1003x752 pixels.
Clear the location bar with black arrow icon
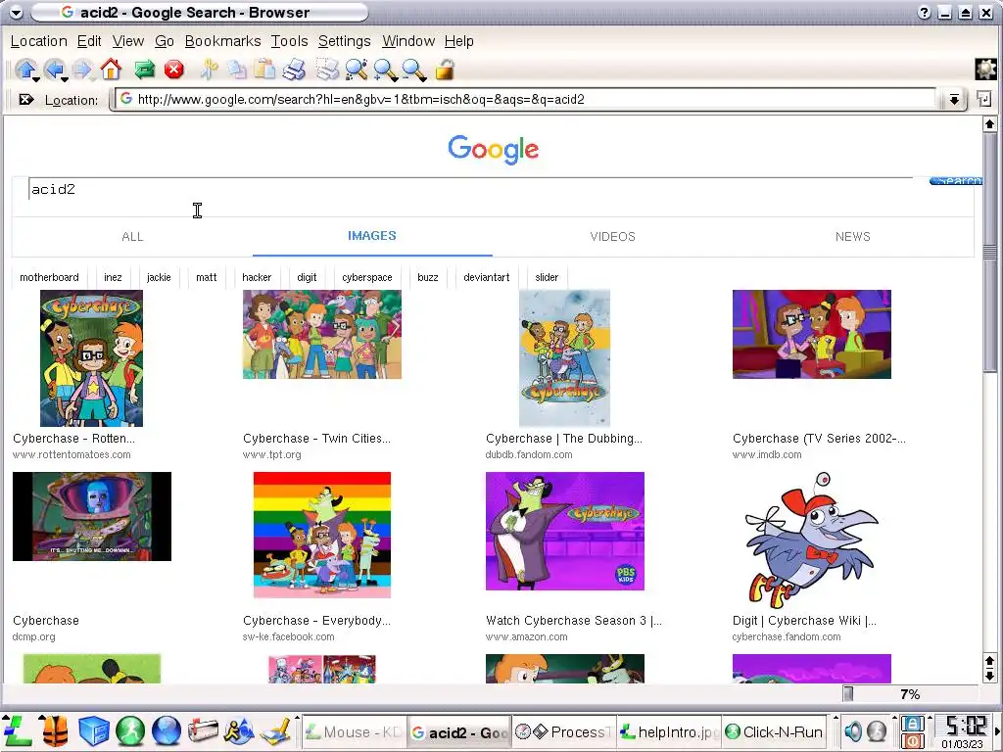[x=26, y=99]
